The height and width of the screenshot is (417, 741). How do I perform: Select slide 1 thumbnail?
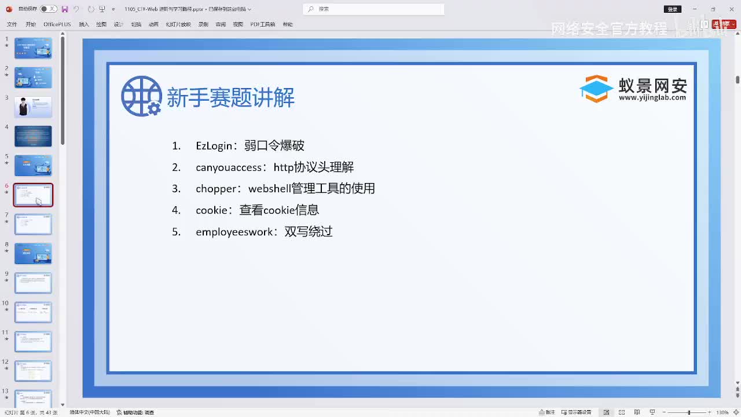coord(33,48)
